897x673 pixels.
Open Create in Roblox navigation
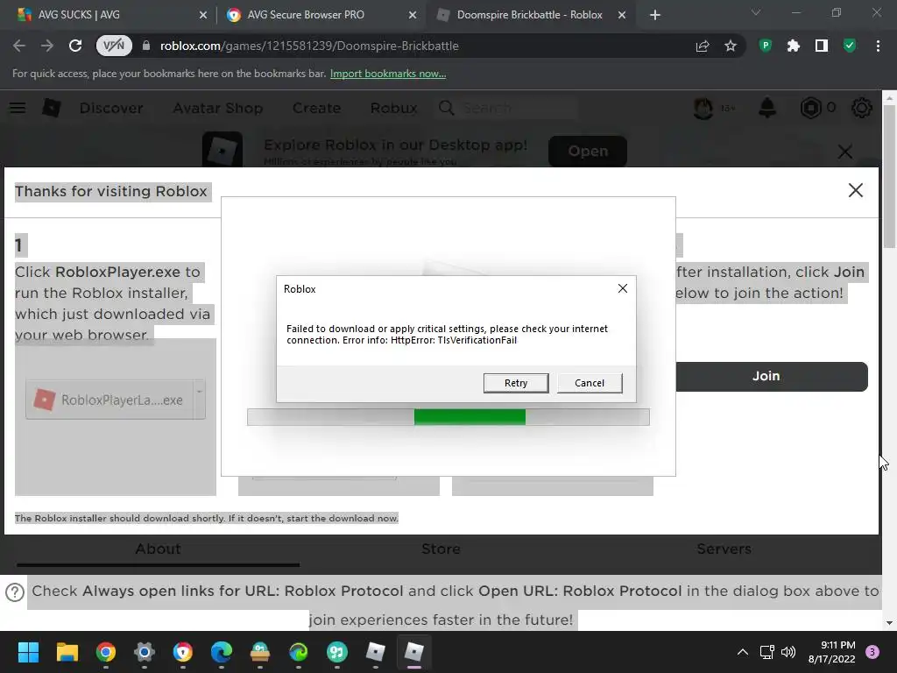pyautogui.click(x=316, y=108)
